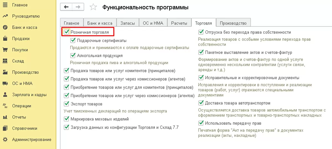Click the Зарплата и кадры person icon
The image size is (332, 149).
coord(5,95)
